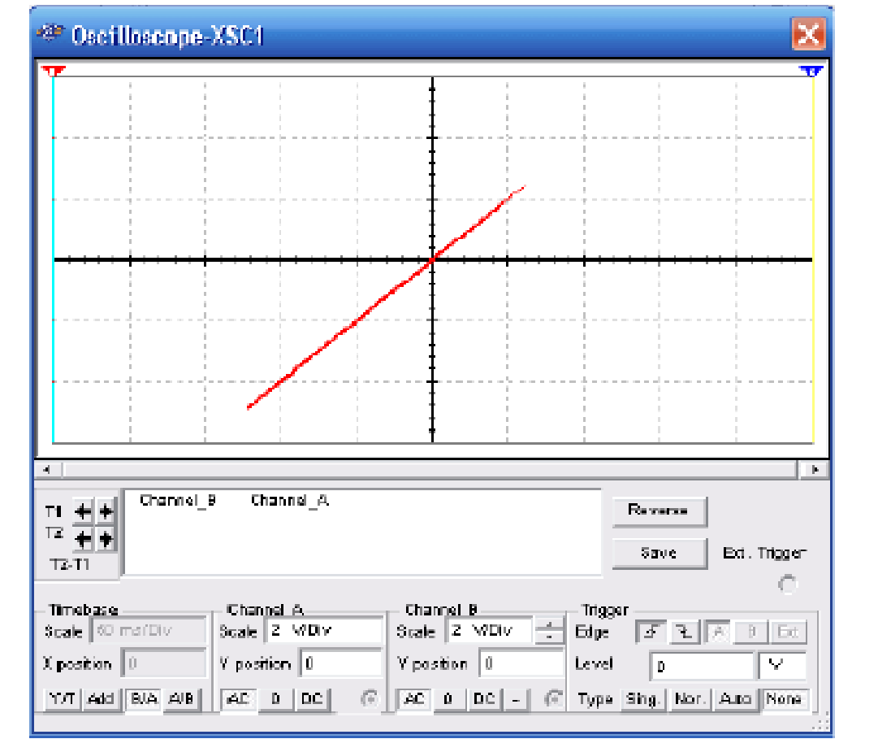Select falling edge trigger icon
878x752 pixels.
(x=685, y=632)
